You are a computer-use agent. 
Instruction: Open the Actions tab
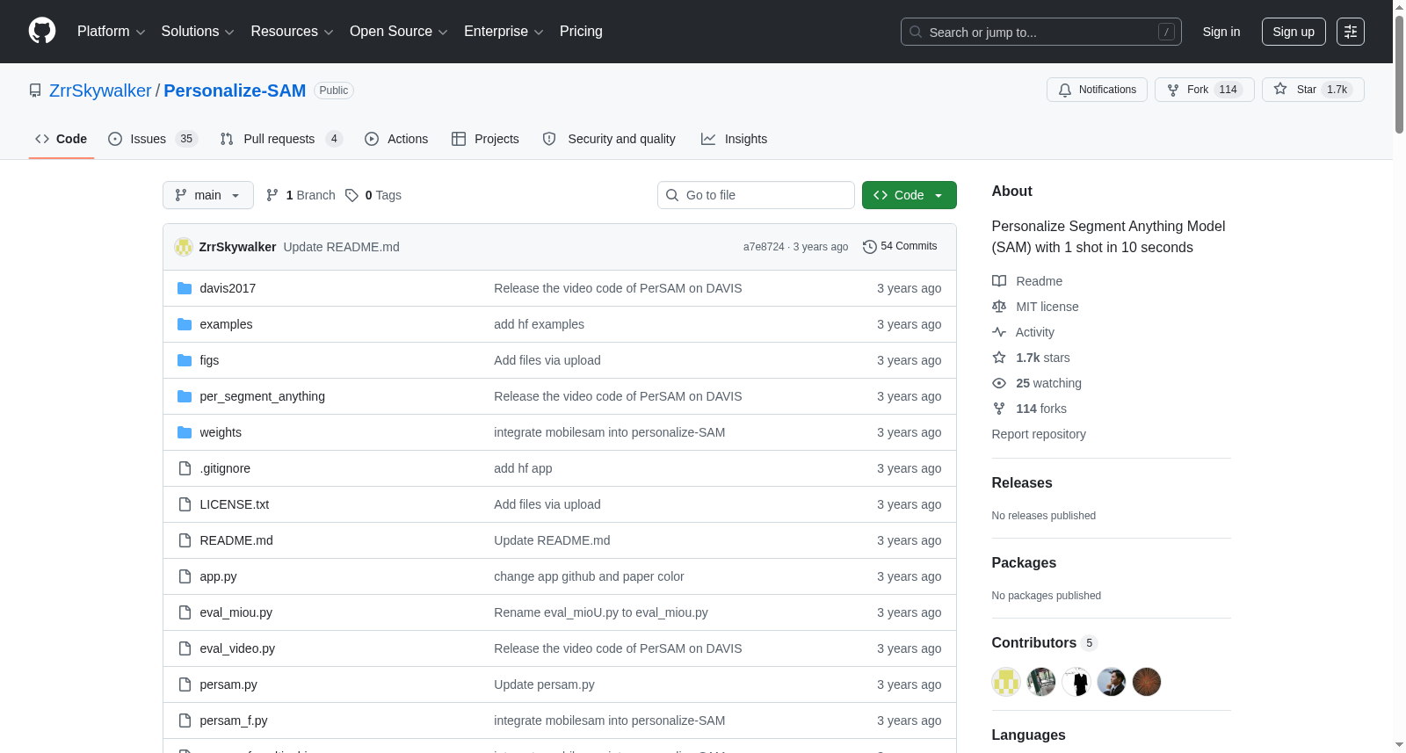point(396,139)
